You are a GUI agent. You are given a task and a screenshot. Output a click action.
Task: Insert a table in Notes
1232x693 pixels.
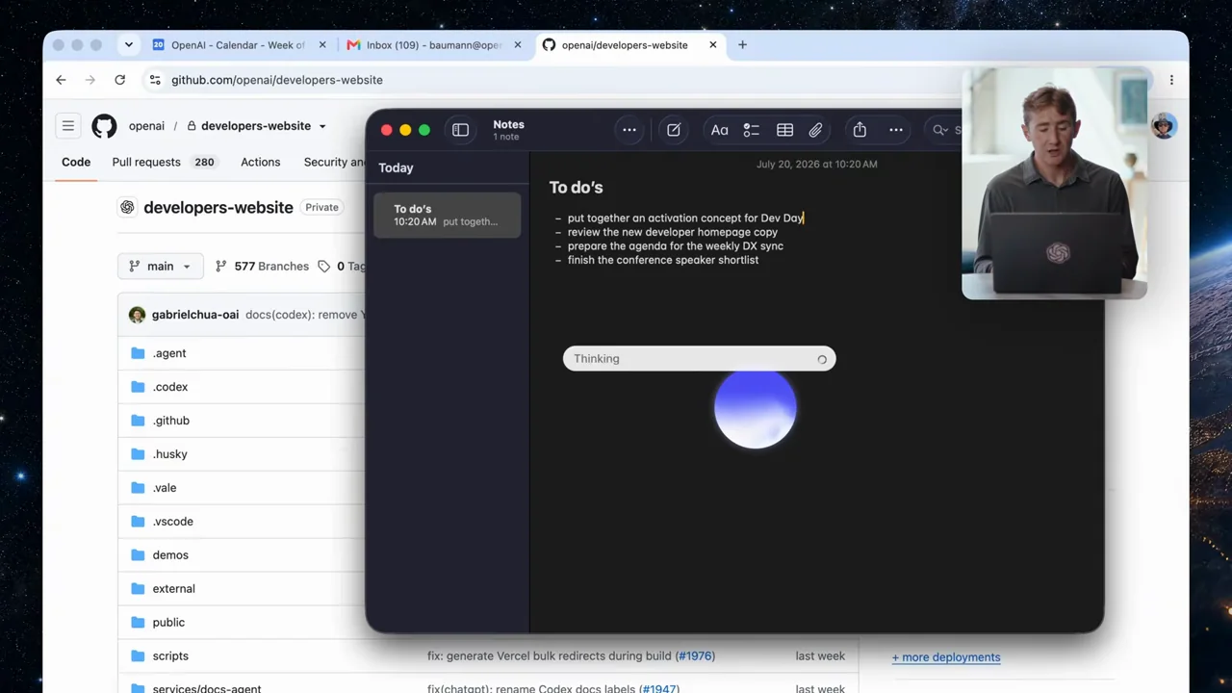[784, 130]
